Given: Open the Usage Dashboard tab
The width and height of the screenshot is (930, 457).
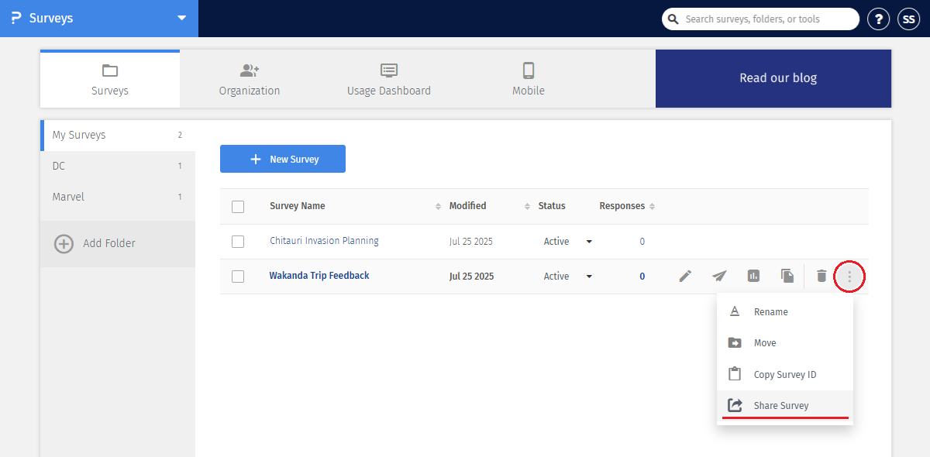Looking at the screenshot, I should pos(389,79).
